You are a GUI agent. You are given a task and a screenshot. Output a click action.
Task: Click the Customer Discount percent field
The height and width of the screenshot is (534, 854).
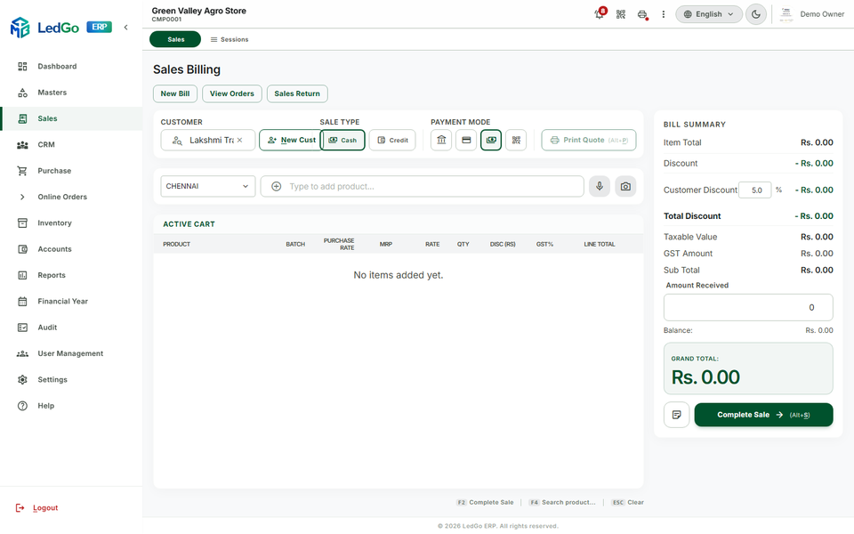755,190
